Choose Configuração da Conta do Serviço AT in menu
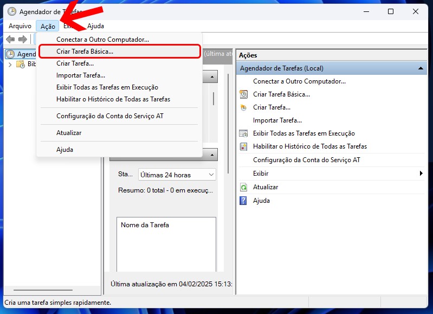The width and height of the screenshot is (433, 314). coord(119,116)
